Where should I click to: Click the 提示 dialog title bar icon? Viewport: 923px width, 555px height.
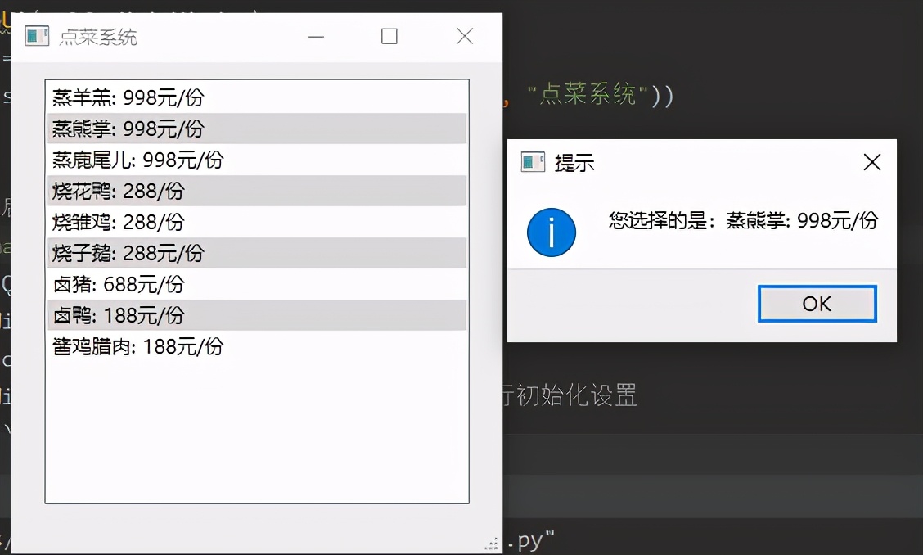click(x=532, y=161)
